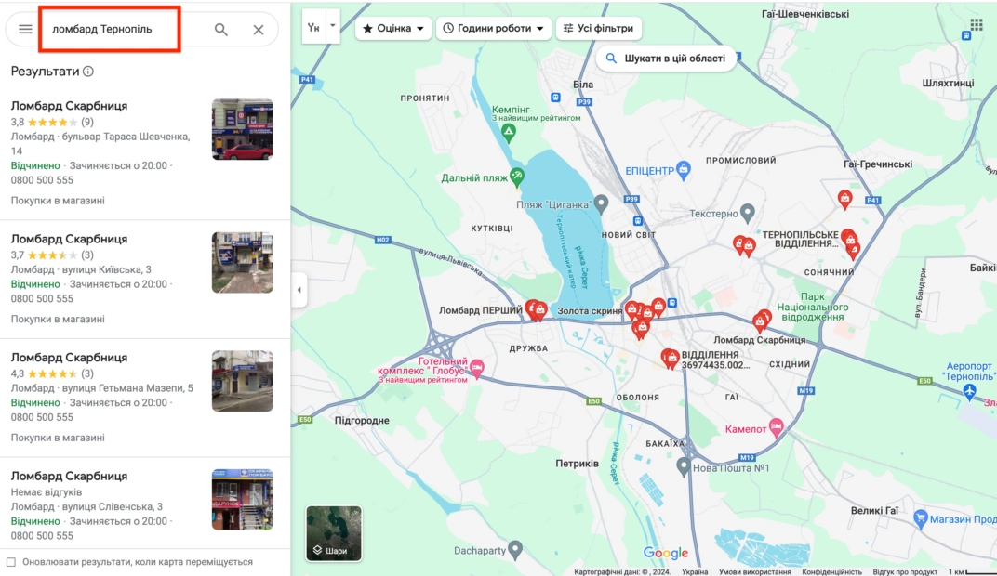Toggle update results when map moves checkbox
The image size is (997, 576).
point(11,562)
